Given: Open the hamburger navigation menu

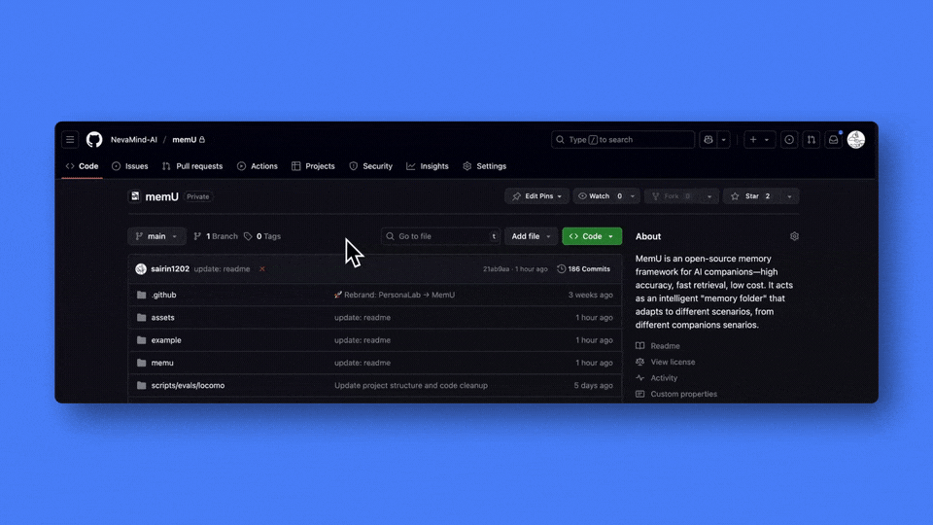Looking at the screenshot, I should 70,140.
